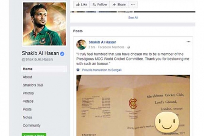Open page more options ellipsis menu

pos(133,4)
